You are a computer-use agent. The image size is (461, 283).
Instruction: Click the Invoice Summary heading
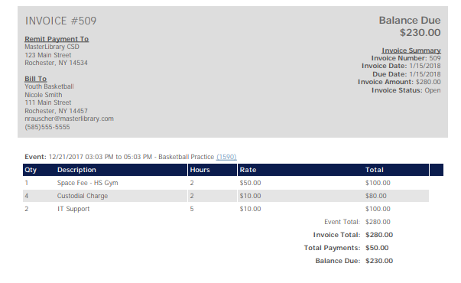tap(411, 50)
